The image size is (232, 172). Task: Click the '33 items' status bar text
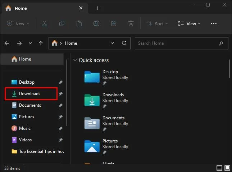coord(12,168)
